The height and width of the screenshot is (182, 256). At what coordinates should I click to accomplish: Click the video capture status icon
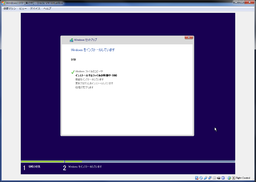coord(219,178)
